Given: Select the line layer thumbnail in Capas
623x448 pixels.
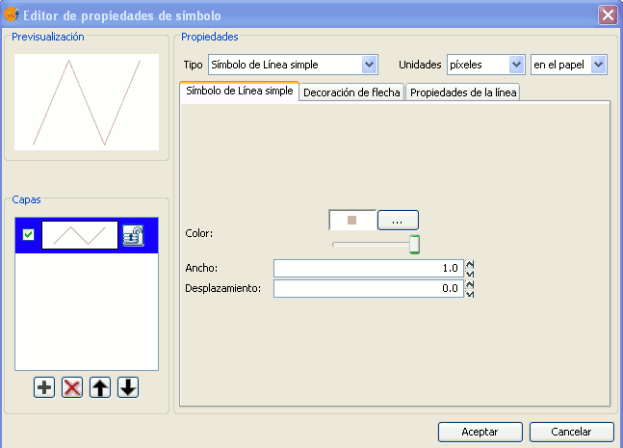Looking at the screenshot, I should pyautogui.click(x=80, y=235).
